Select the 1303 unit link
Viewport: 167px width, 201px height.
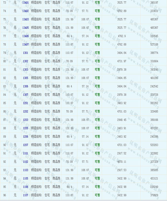point(25,70)
